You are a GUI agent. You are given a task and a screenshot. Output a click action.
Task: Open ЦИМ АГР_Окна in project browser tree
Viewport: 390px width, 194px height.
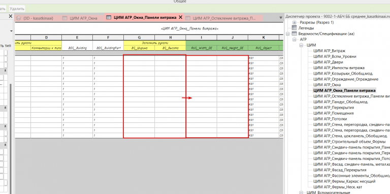[x=327, y=85]
